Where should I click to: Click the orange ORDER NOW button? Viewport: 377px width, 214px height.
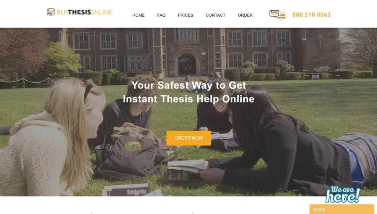(x=189, y=138)
